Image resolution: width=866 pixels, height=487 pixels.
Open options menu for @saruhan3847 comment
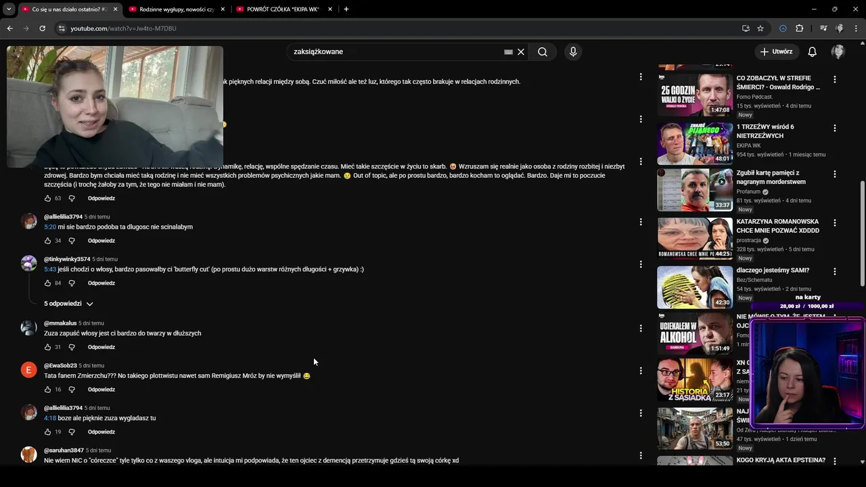point(641,455)
